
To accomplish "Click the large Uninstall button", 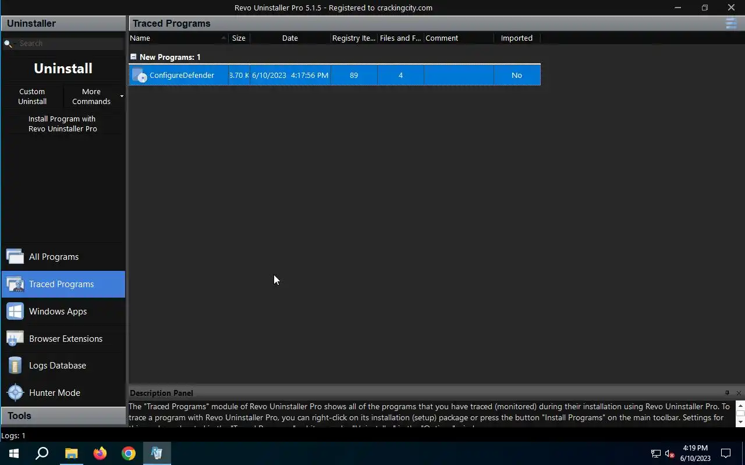I will (63, 68).
